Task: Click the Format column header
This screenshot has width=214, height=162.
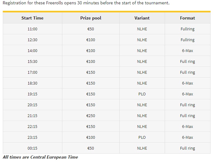Action: pyautogui.click(x=188, y=18)
